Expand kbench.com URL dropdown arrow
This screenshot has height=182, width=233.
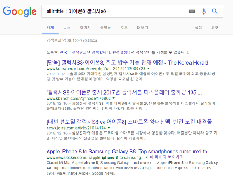[x=114, y=98]
